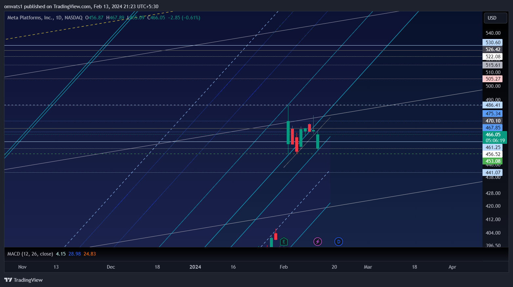
Task: Click the 404.00 price scale value
Action: [x=493, y=233]
